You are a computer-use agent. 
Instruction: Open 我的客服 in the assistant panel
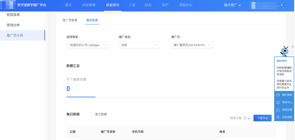tap(284, 95)
